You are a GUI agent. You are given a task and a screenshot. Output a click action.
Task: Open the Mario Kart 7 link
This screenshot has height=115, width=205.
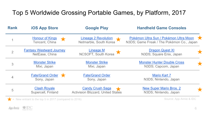click(x=161, y=75)
